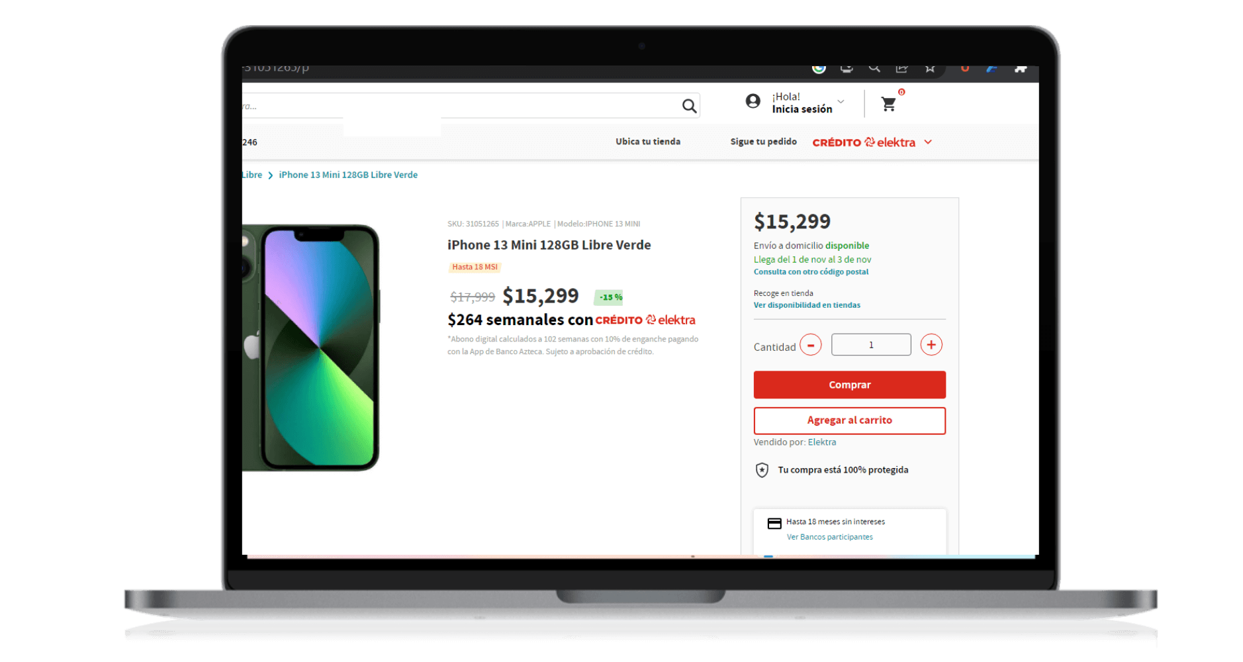The height and width of the screenshot is (662, 1243).
Task: Click the browser share icon
Action: point(901,68)
